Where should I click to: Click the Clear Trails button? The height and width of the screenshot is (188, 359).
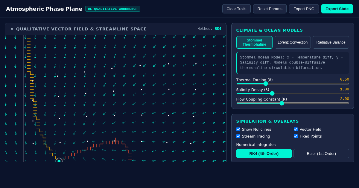coord(236,9)
